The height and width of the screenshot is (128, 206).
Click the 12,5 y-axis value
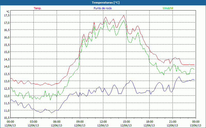(x=7, y=88)
